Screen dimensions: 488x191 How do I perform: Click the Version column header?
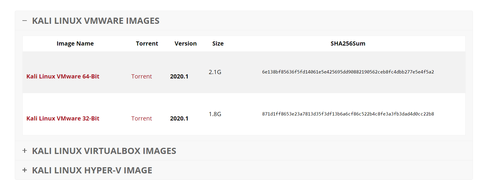coord(186,43)
